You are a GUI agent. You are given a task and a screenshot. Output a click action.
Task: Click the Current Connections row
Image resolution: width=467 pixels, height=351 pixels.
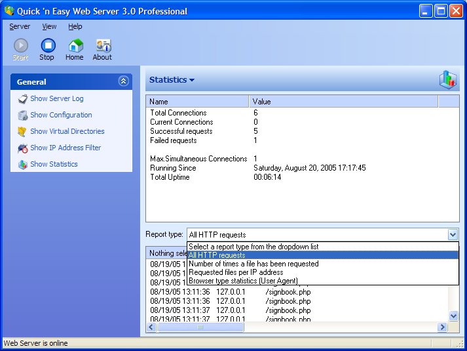point(303,122)
